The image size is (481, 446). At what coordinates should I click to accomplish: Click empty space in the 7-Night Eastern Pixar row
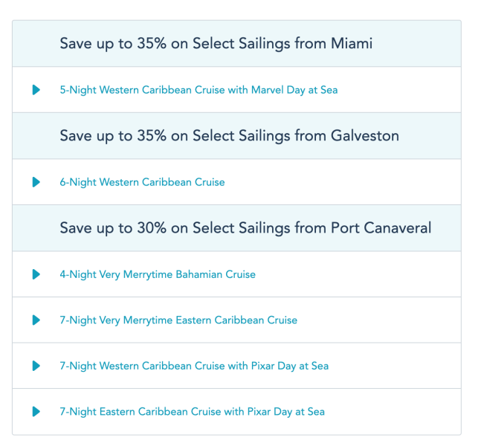394,412
